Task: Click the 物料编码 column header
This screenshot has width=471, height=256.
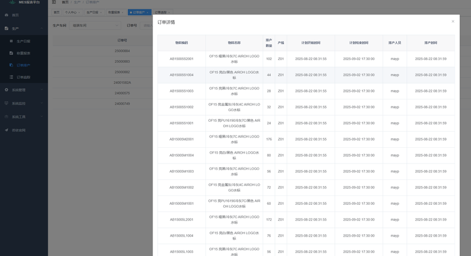Action: 181,43
